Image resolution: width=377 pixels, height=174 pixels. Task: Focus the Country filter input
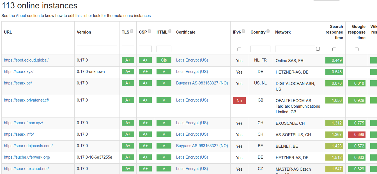pos(260,49)
